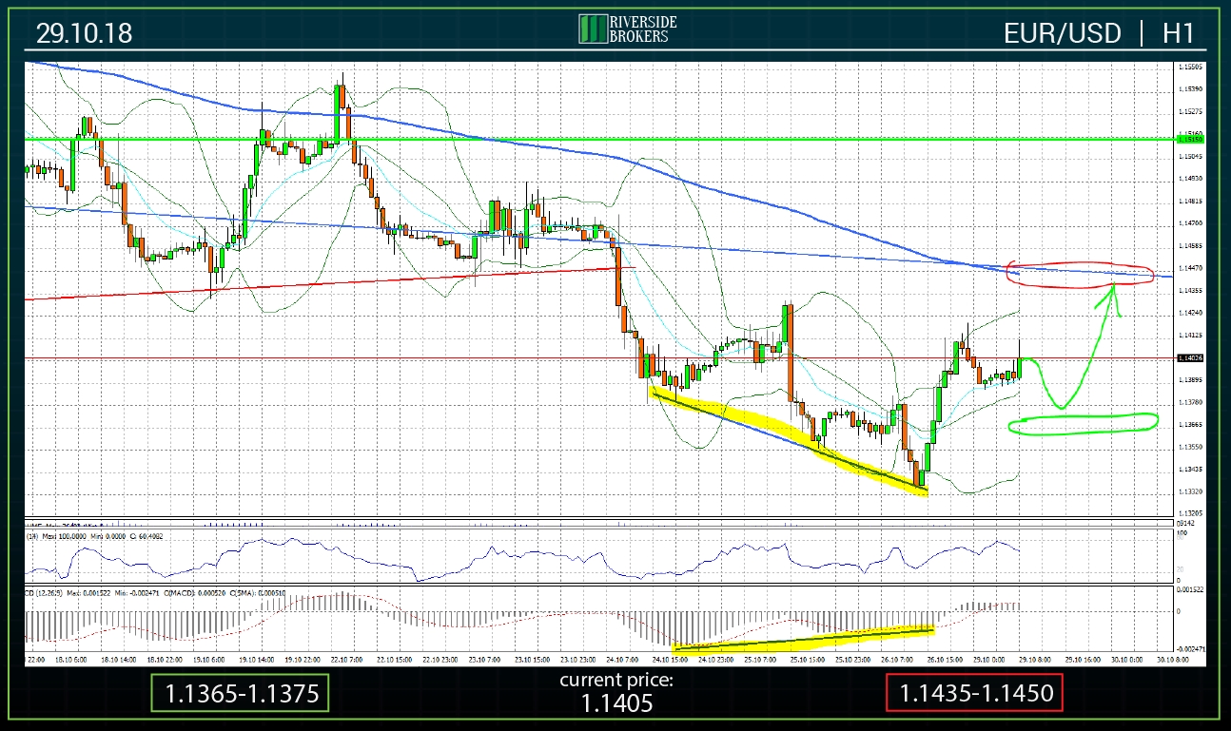Screen dimensions: 1231x731
Task: Click the MACD scale value 0.001522
Action: (1190, 589)
